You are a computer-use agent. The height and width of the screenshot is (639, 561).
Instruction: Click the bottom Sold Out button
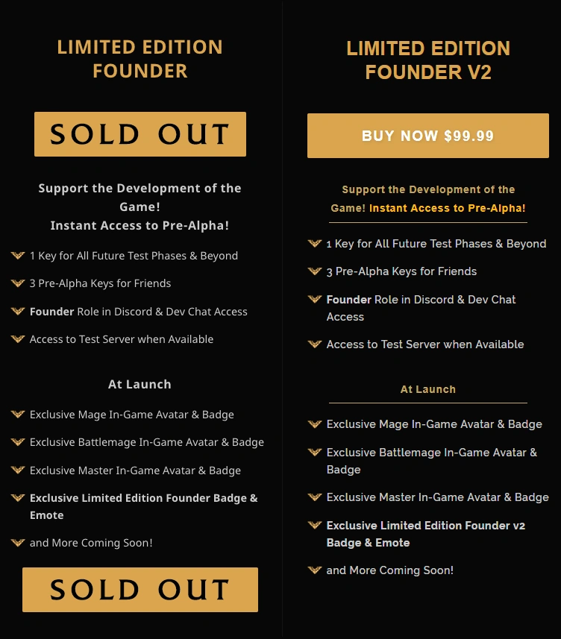point(140,590)
